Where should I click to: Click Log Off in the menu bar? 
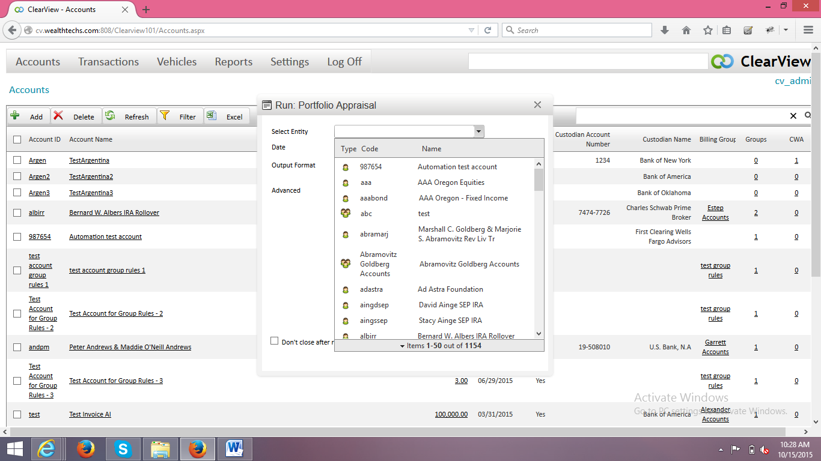click(x=344, y=62)
